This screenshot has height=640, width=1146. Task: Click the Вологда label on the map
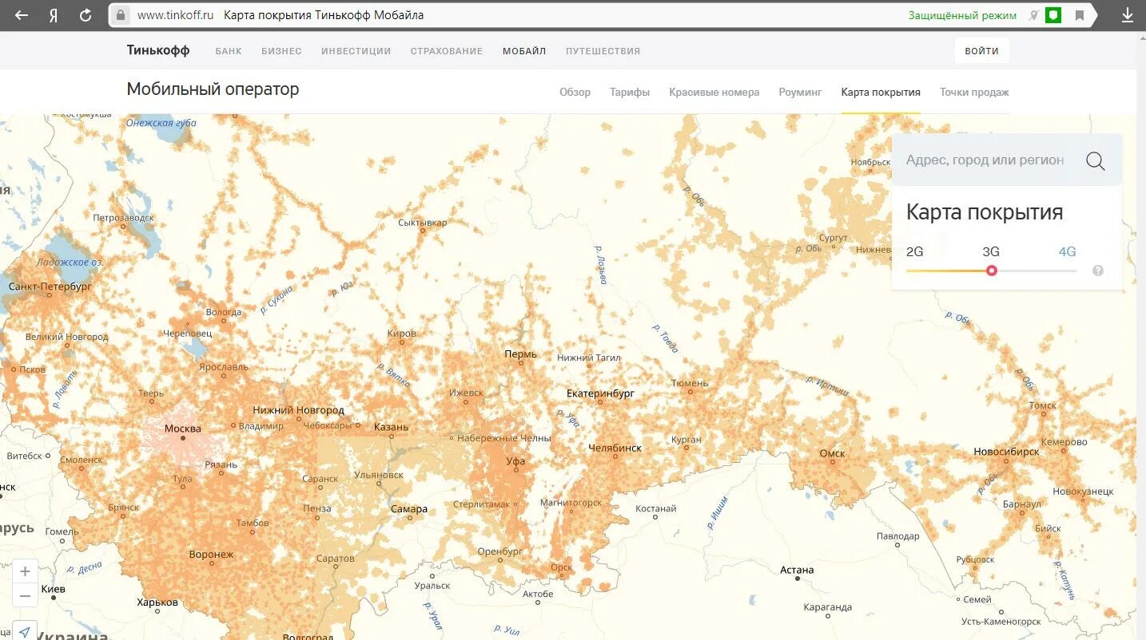click(x=223, y=313)
